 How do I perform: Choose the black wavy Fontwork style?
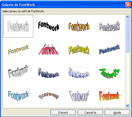click(x=49, y=26)
